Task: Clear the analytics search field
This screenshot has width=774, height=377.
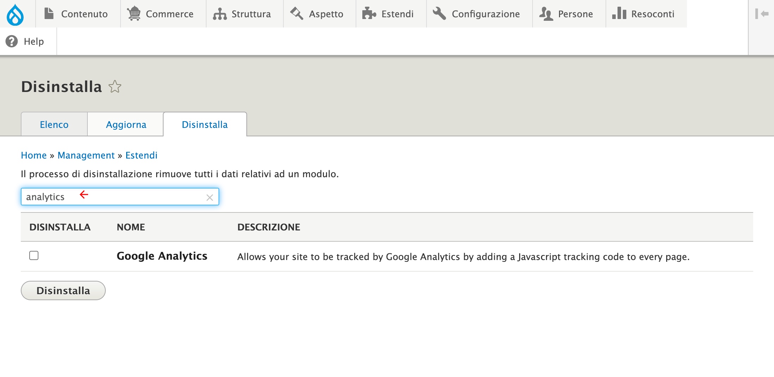Action: [x=210, y=197]
